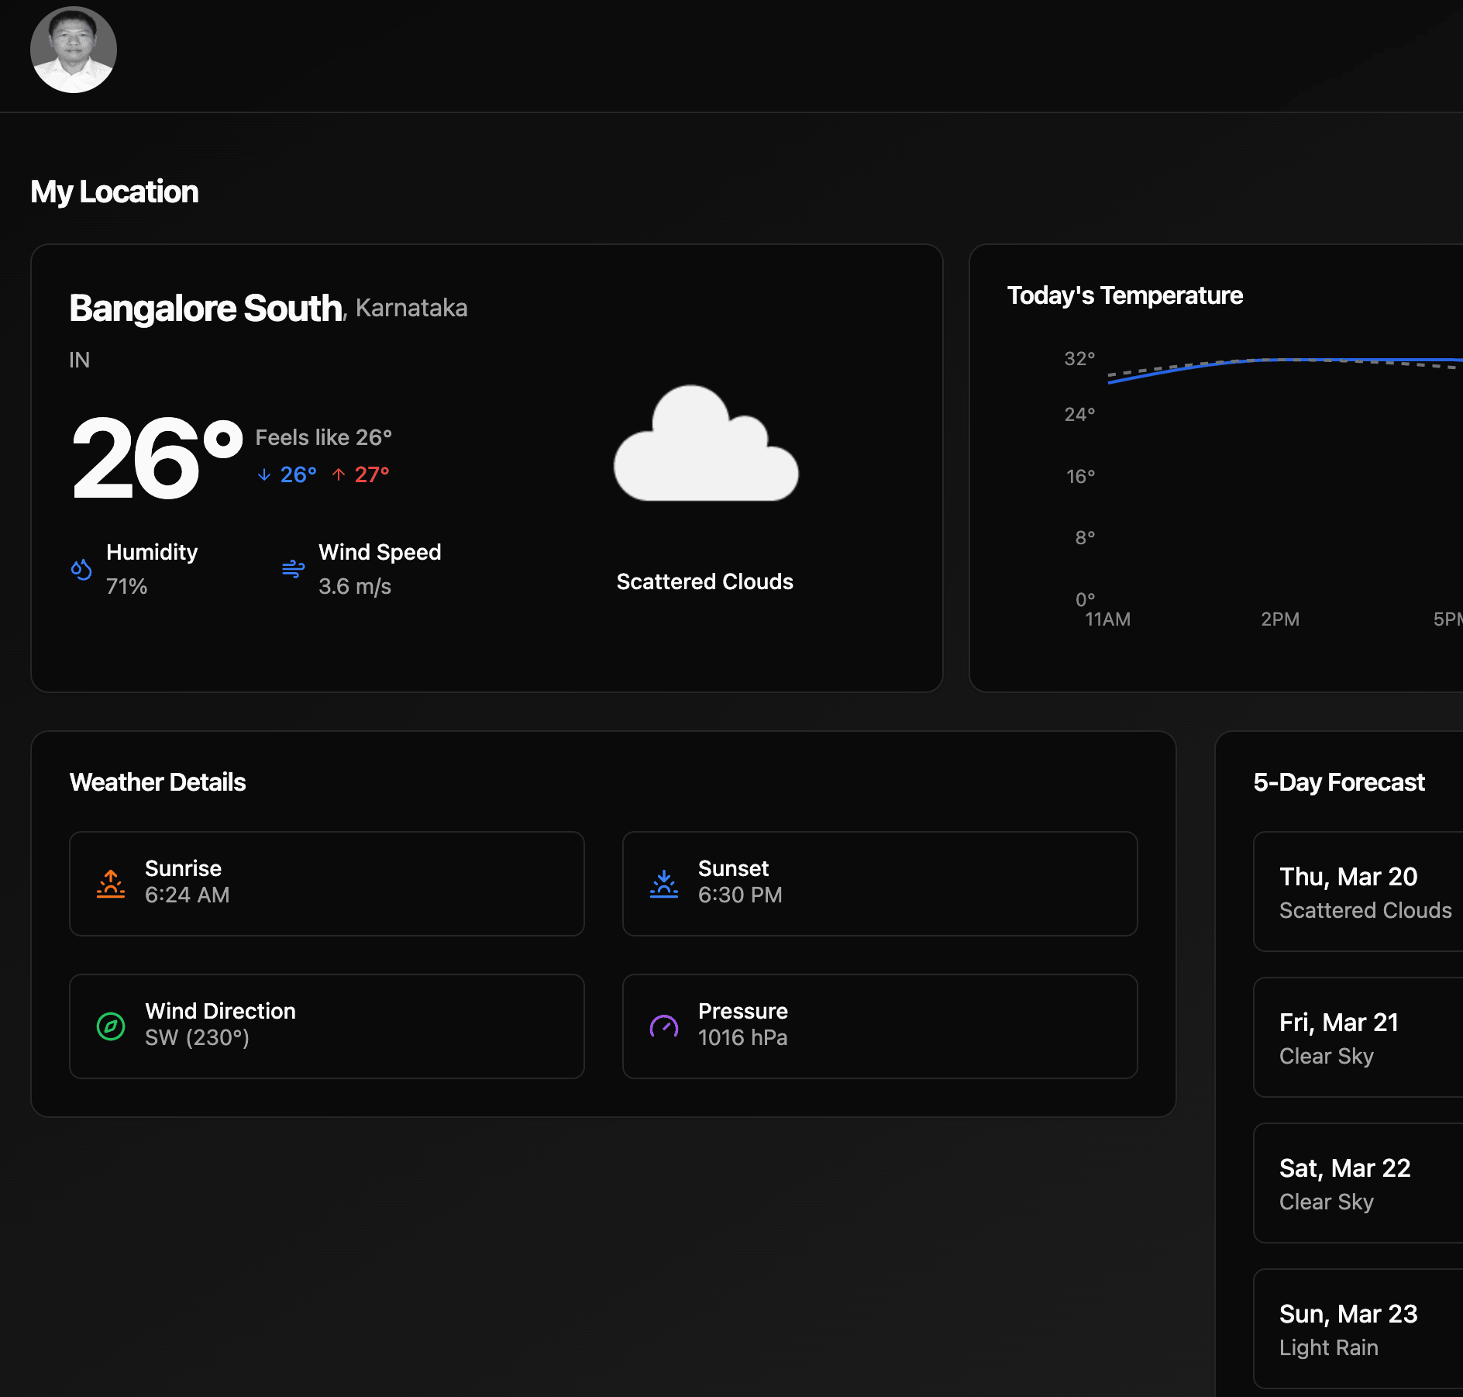Click the Sunset 6:30 PM card
The width and height of the screenshot is (1463, 1397).
coord(880,884)
